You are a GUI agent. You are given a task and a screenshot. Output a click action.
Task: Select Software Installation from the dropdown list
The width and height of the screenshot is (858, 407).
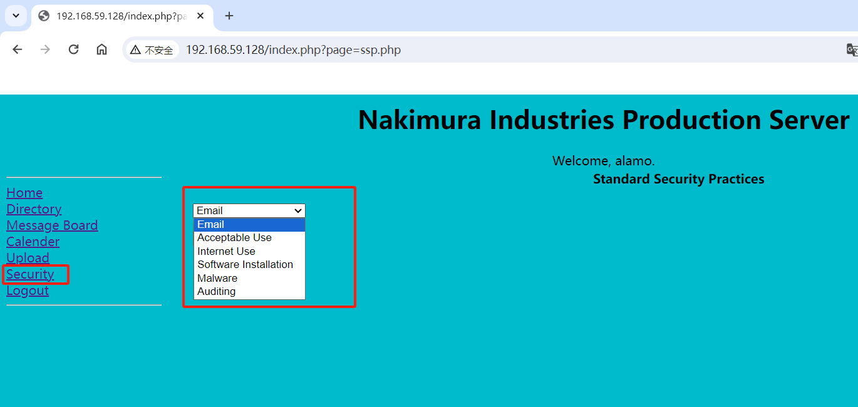(x=245, y=264)
